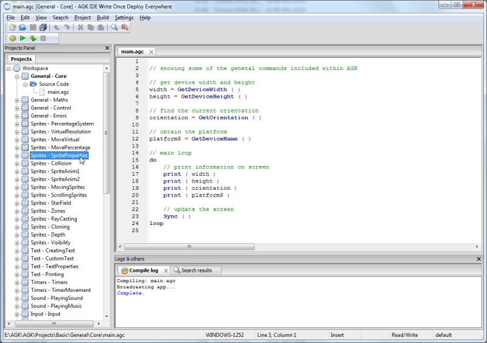
Task: Click the project tree scroll down arrow
Action: pyautogui.click(x=107, y=316)
